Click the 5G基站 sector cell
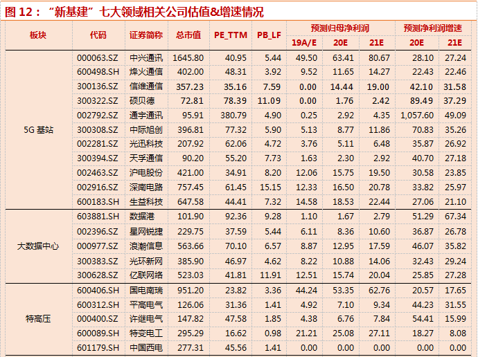 point(39,129)
